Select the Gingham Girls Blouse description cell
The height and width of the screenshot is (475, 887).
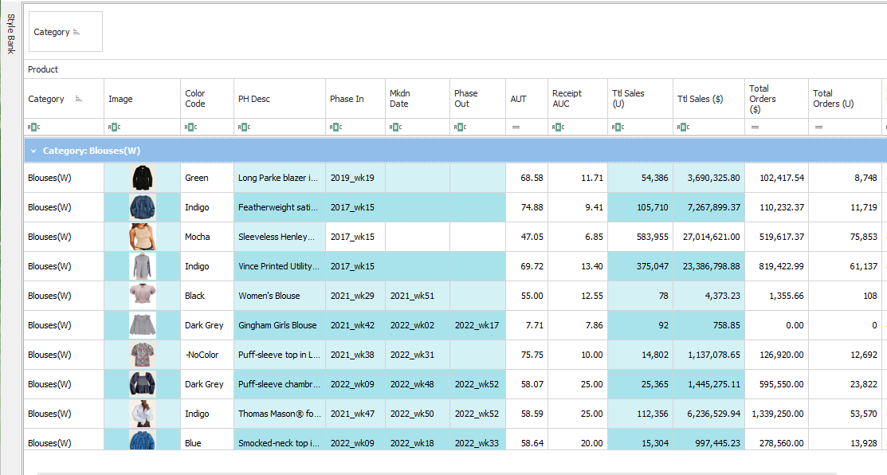pos(278,325)
